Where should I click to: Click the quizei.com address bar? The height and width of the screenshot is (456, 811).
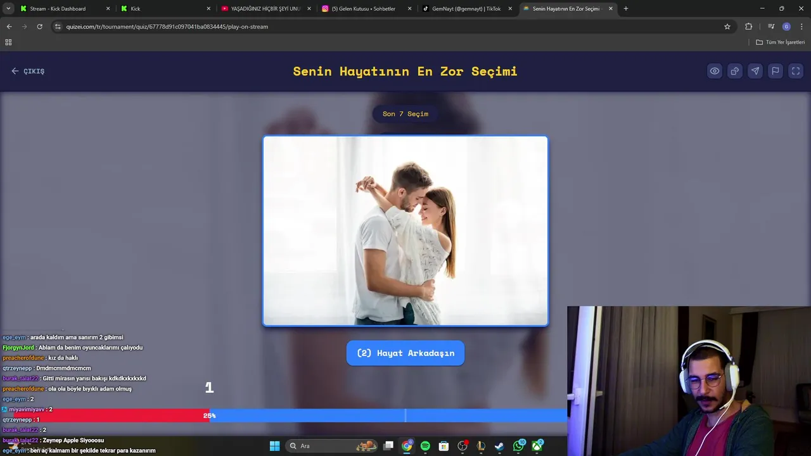[x=393, y=27]
